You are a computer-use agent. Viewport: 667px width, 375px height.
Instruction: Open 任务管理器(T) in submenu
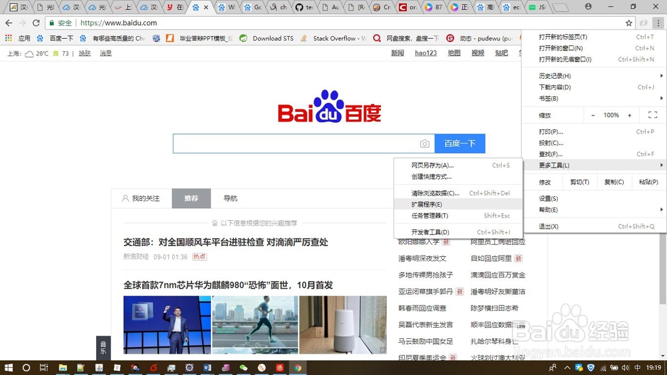coord(458,216)
